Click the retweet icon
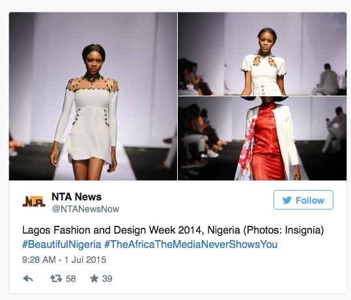This screenshot has height=300, width=351. [56, 279]
